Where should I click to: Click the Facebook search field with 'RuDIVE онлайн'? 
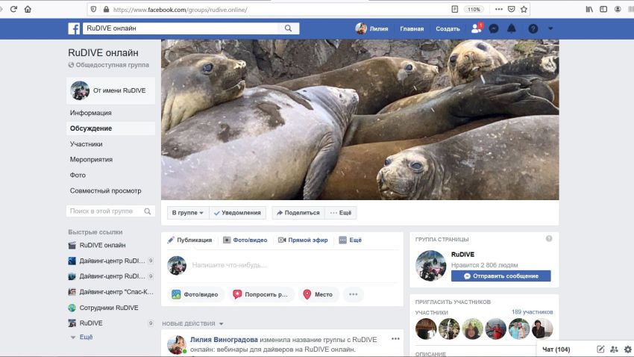coord(181,28)
